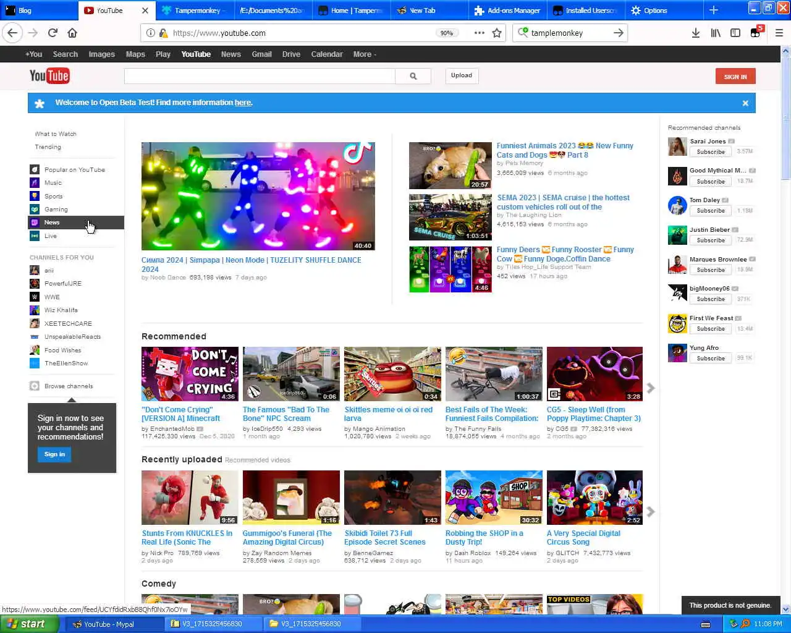Switch to Add-ons Manager tab
791x633 pixels.
coord(507,10)
